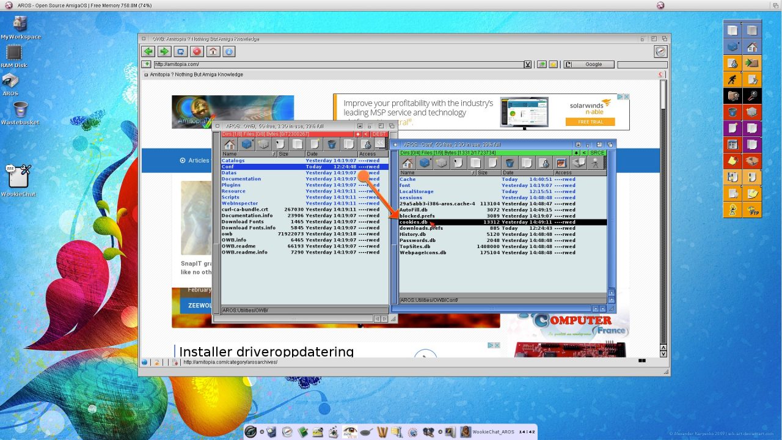This screenshot has height=440, width=782.
Task: Click trash bin icon in OWB file window
Action: click(x=331, y=144)
